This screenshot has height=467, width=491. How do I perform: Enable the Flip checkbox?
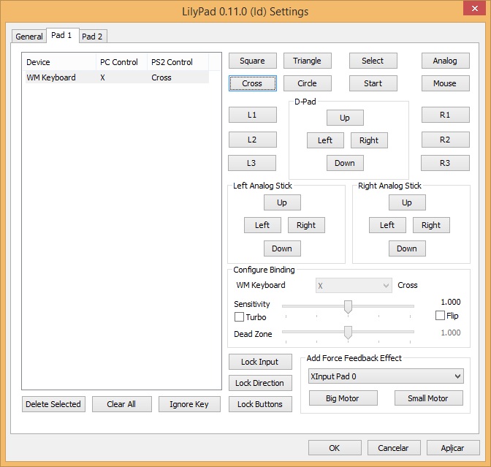tap(440, 316)
